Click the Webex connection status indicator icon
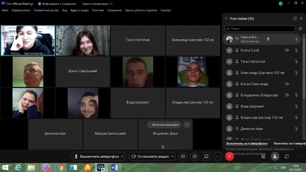This screenshot has height=172, width=306. pos(281,3)
